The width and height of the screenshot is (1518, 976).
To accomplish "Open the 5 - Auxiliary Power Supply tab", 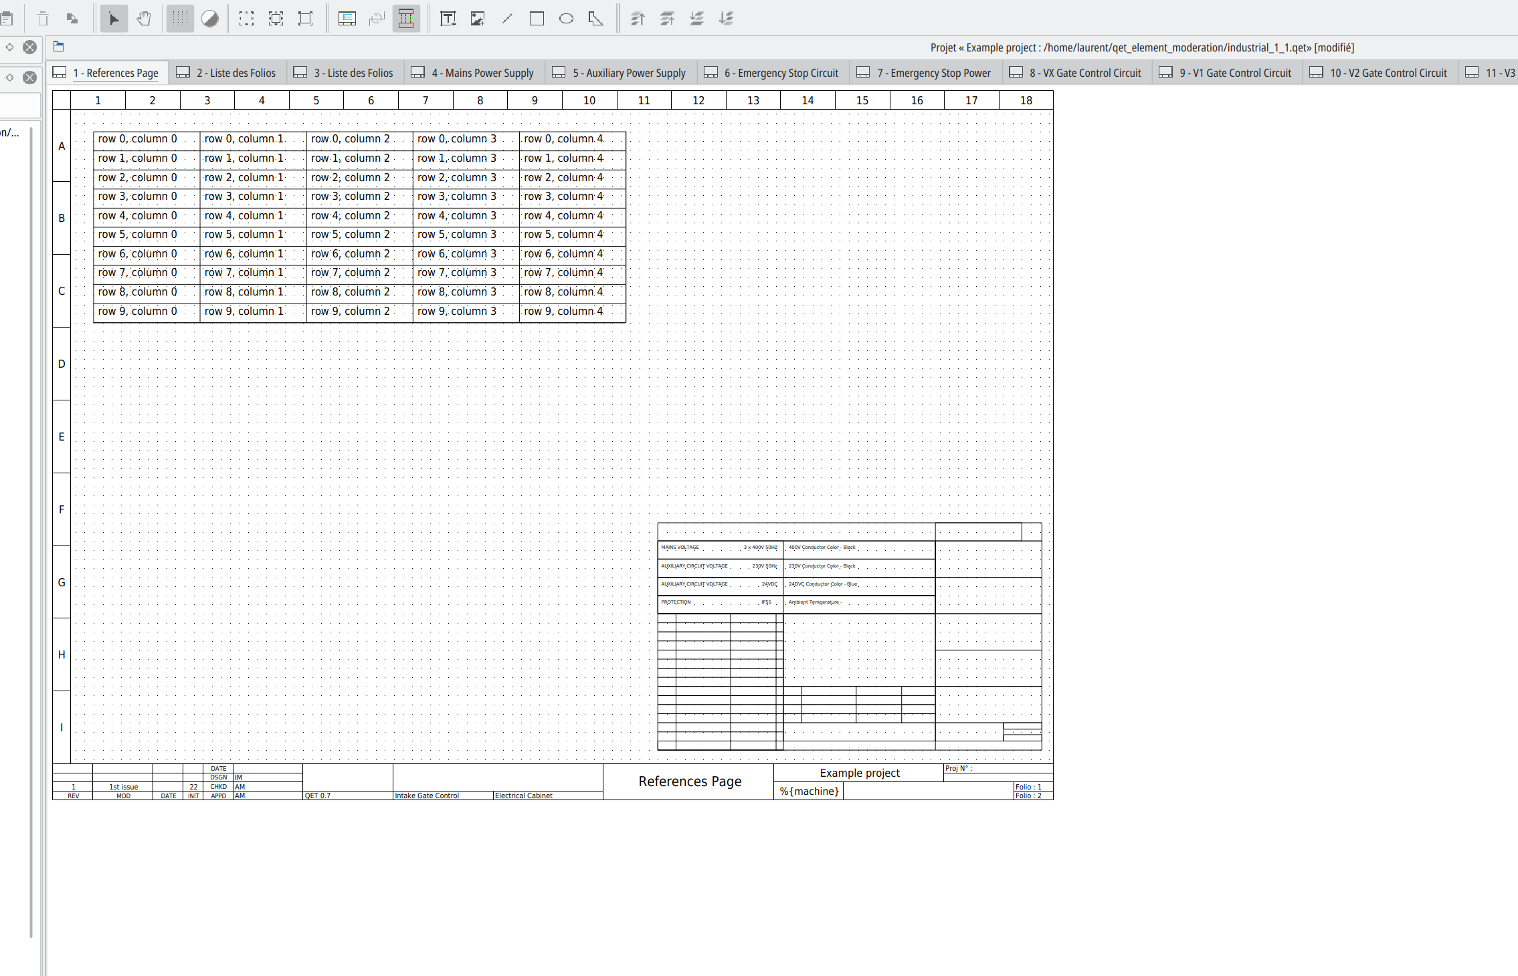I will pos(620,73).
